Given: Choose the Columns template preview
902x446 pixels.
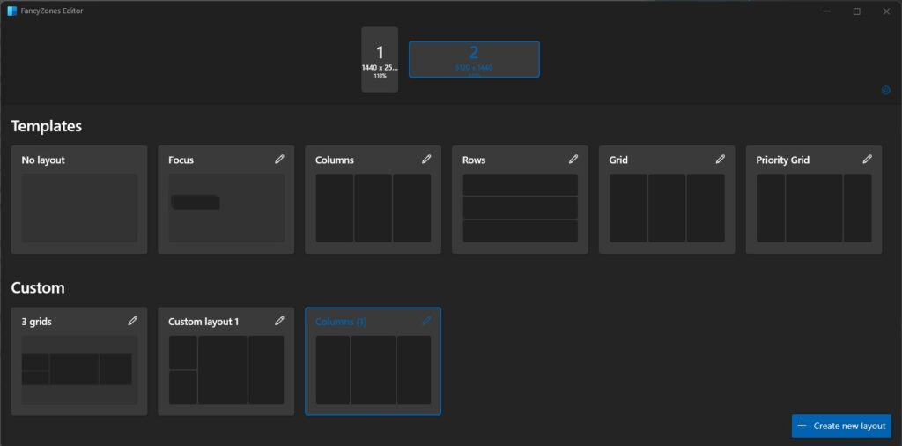Looking at the screenshot, I should tap(373, 208).
